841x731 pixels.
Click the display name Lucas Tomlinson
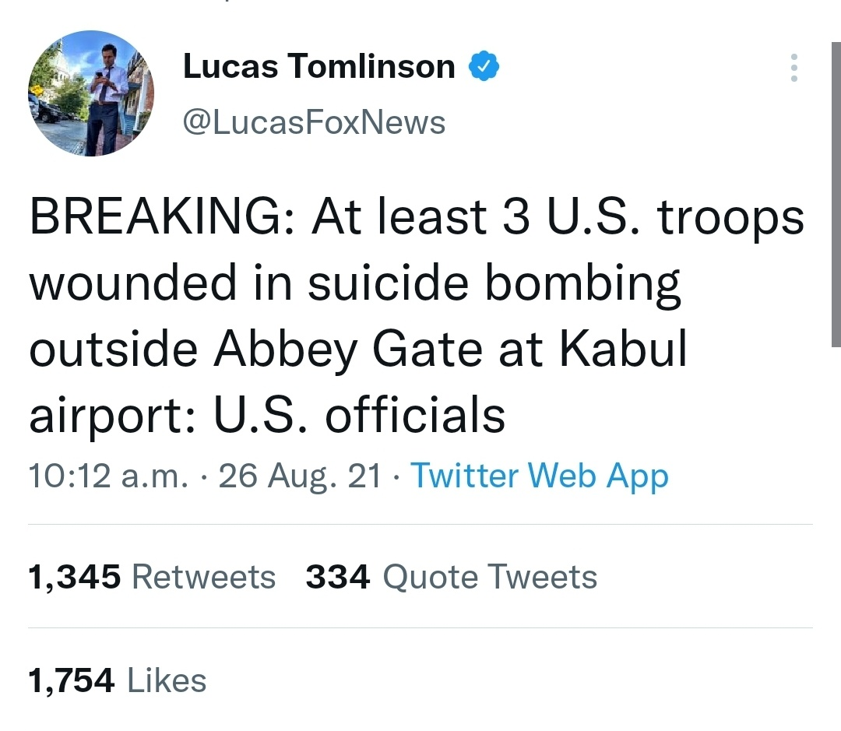(318, 67)
